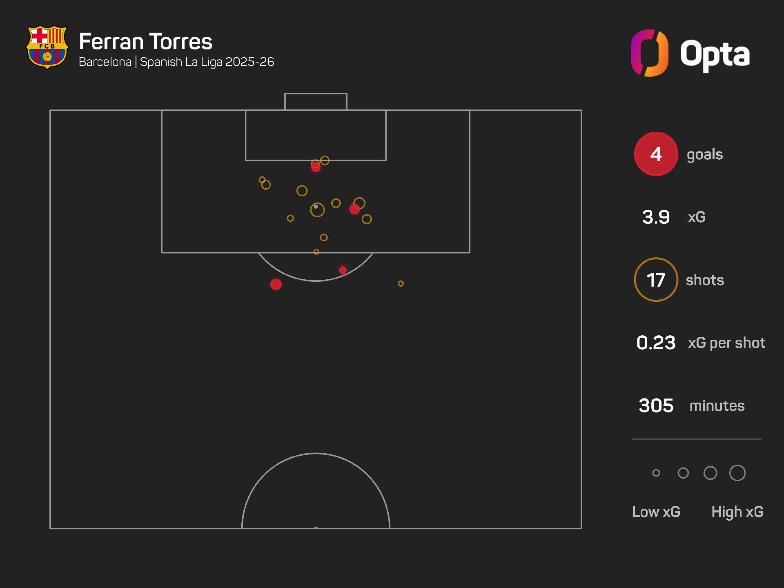
Task: Click the 305 minutes stat
Action: point(692,405)
